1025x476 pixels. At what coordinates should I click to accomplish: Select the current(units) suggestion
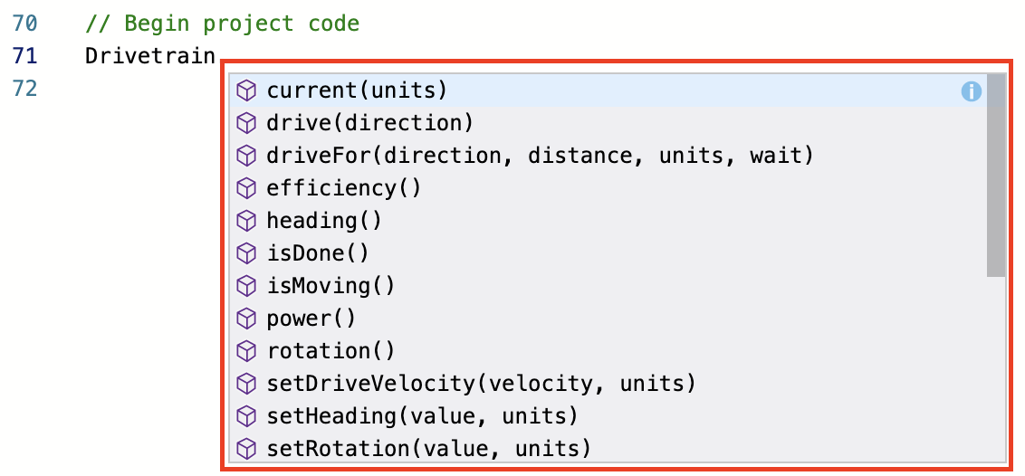point(357,90)
